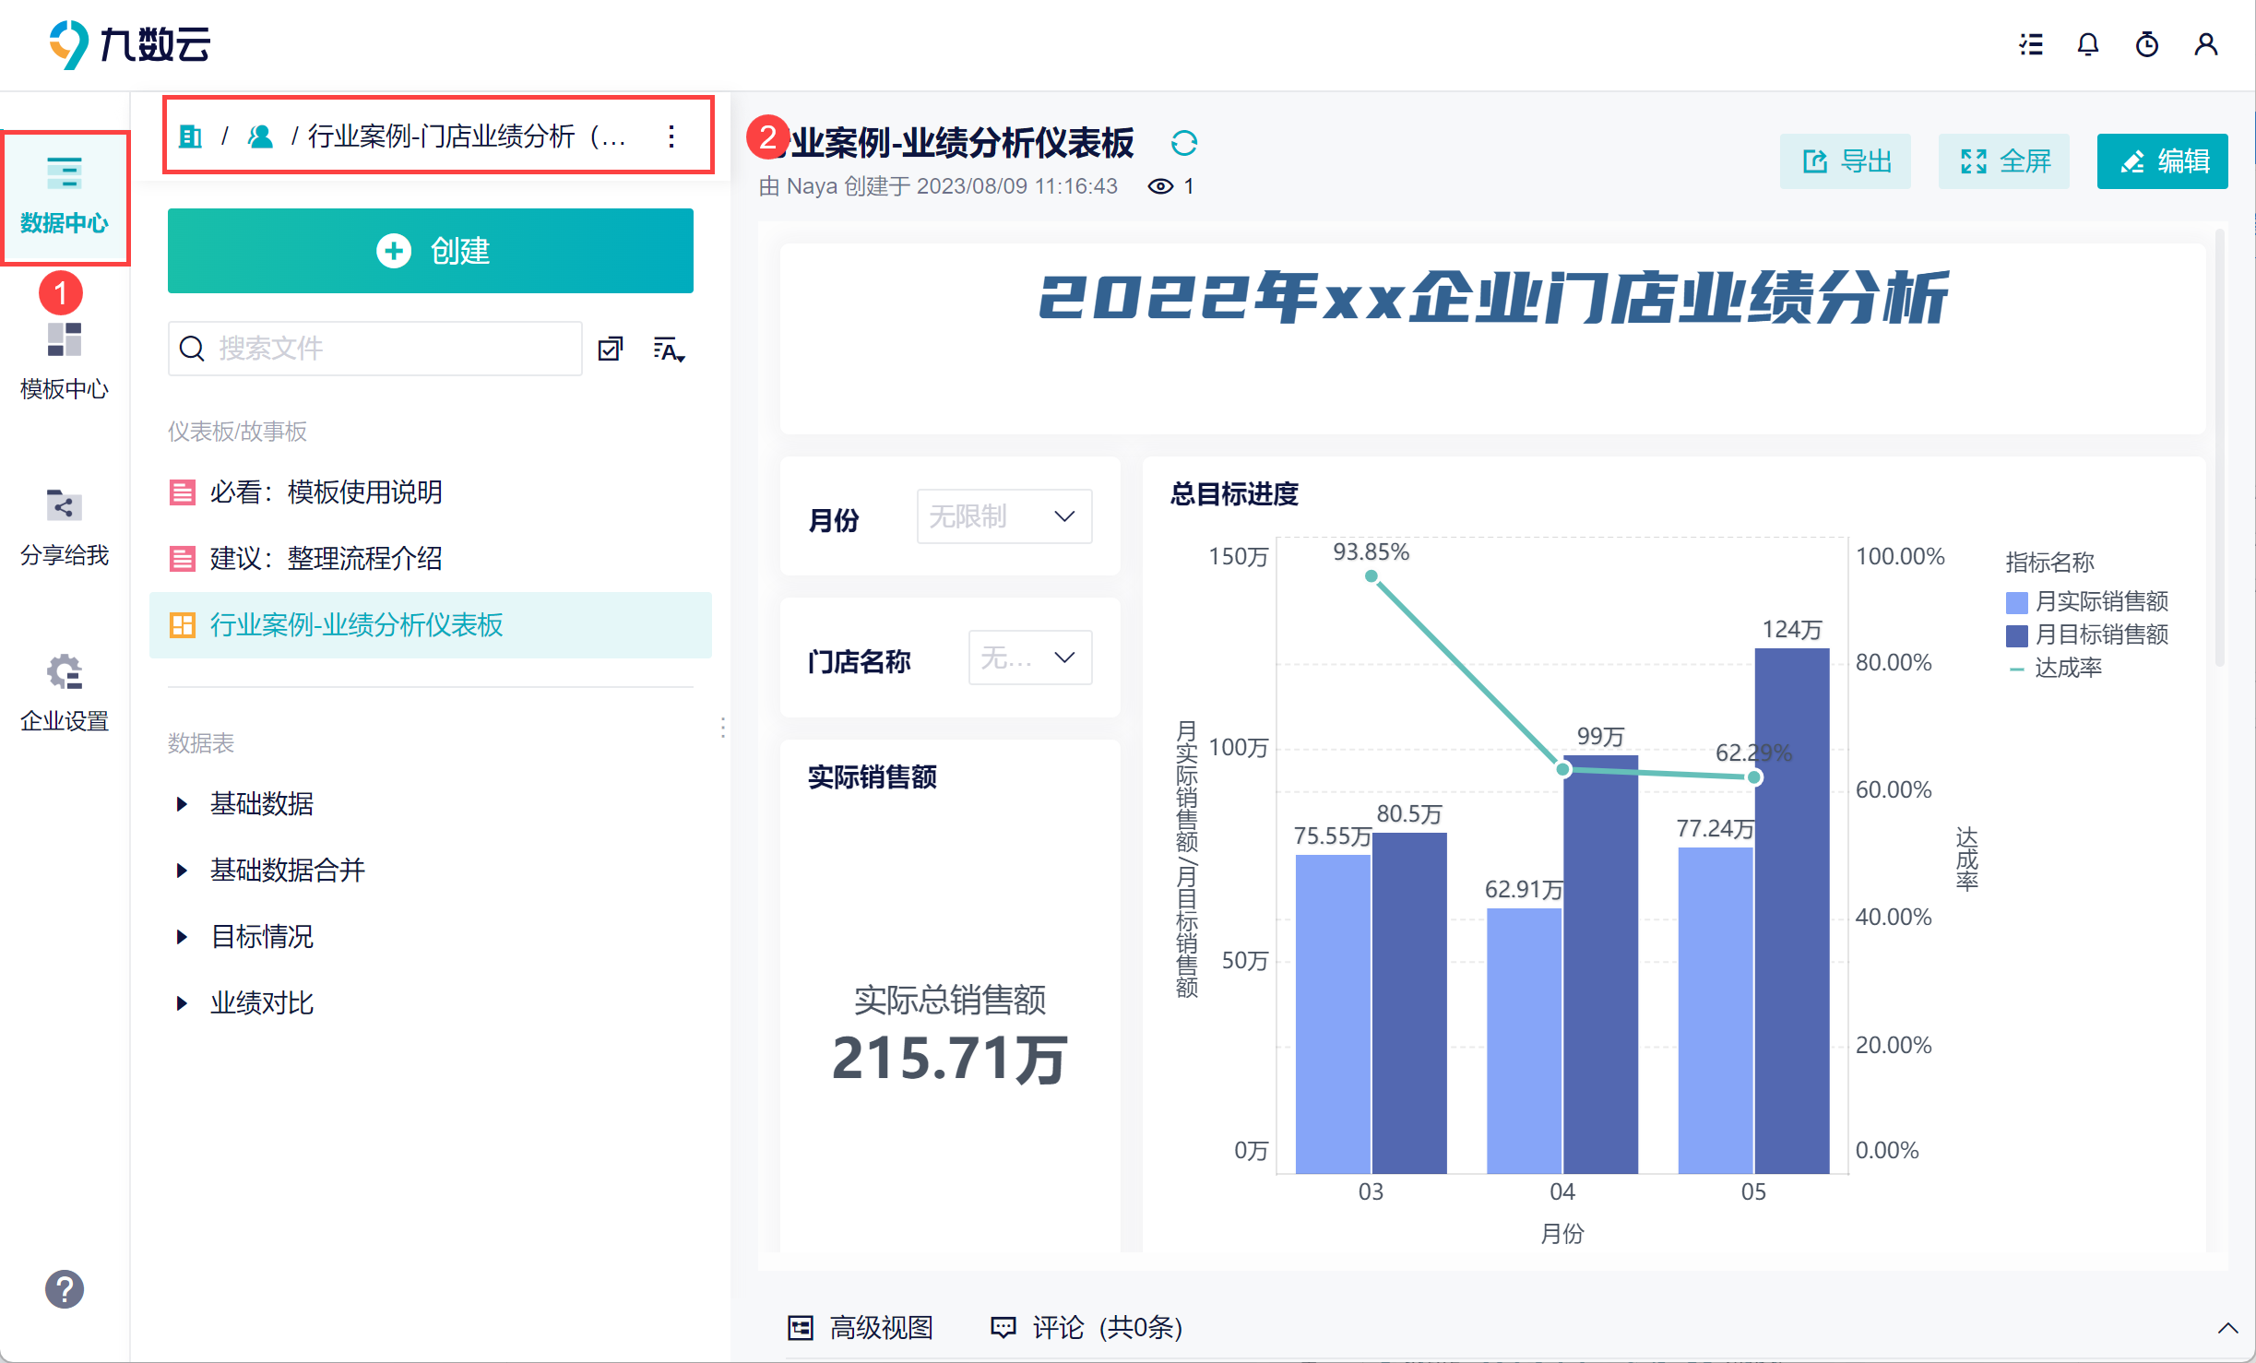Focus the 搜索文件 search field
This screenshot has height=1363, width=2256.
(x=375, y=349)
